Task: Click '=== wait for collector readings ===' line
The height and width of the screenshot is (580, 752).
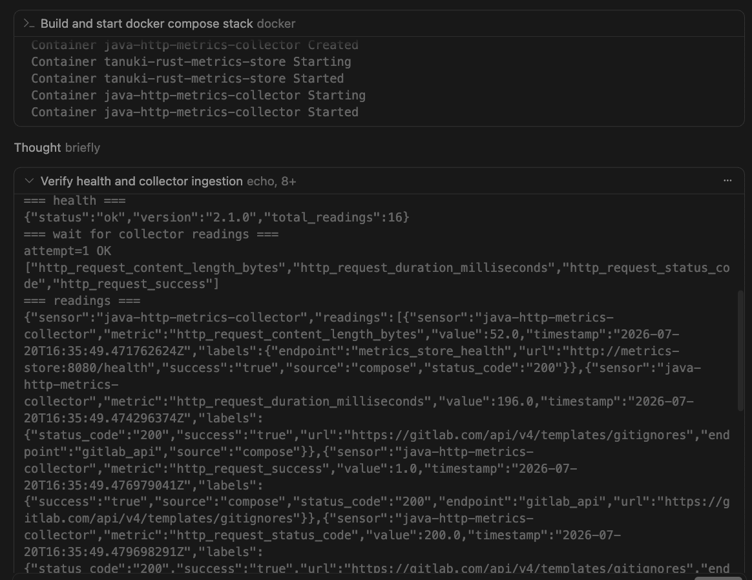Action: [151, 234]
